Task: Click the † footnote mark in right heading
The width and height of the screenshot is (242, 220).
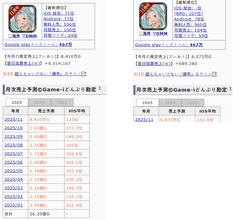Action: tap(230, 88)
